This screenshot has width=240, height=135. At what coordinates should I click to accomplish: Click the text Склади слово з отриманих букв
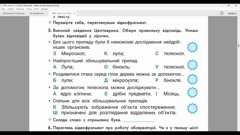point(87,120)
